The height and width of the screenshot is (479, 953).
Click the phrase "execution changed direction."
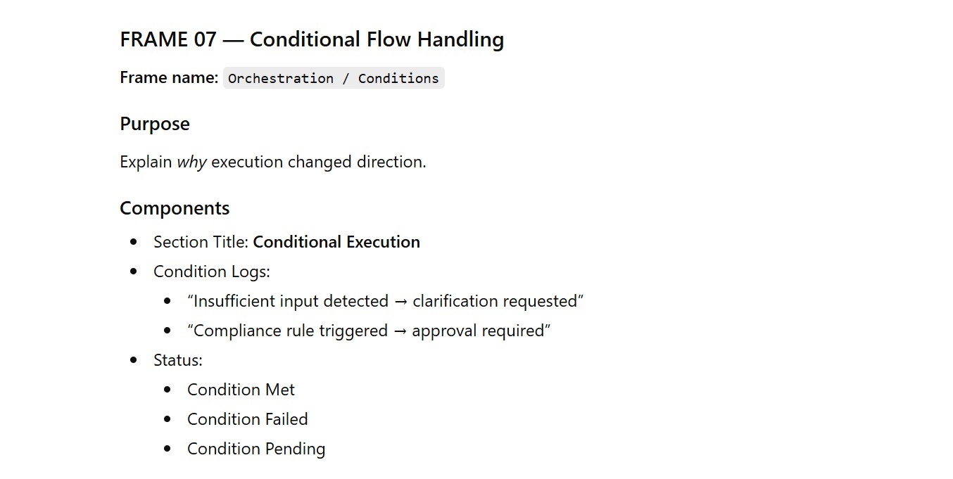pos(319,162)
